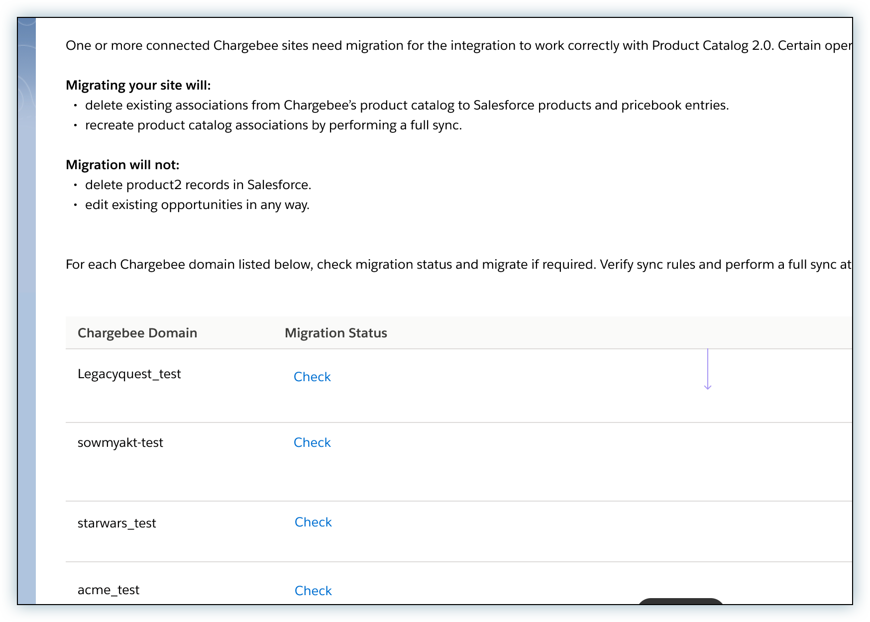Click the dark pill button at bottom

tap(680, 602)
